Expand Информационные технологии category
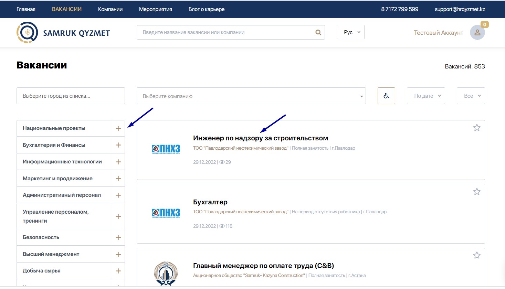The image size is (505, 289). tap(118, 162)
